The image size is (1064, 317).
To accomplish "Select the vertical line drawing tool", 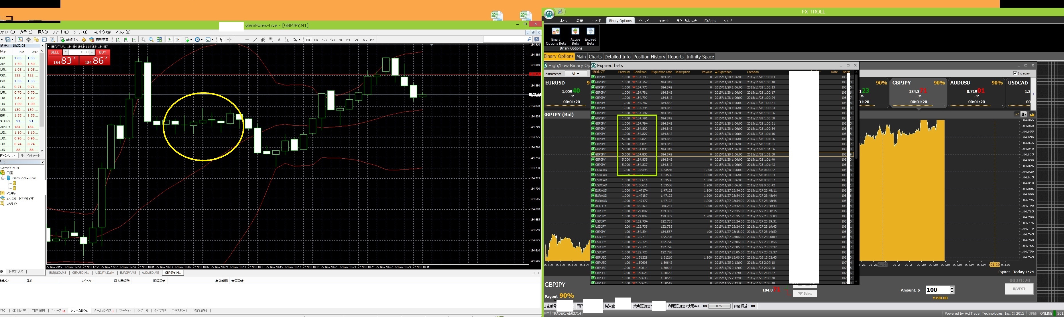I will click(239, 40).
